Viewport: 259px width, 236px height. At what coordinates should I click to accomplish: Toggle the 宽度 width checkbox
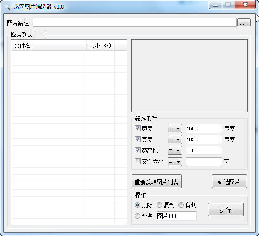point(137,128)
